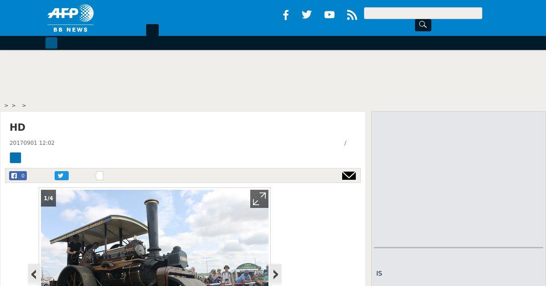Click the 1/4 photo counter label

click(48, 198)
